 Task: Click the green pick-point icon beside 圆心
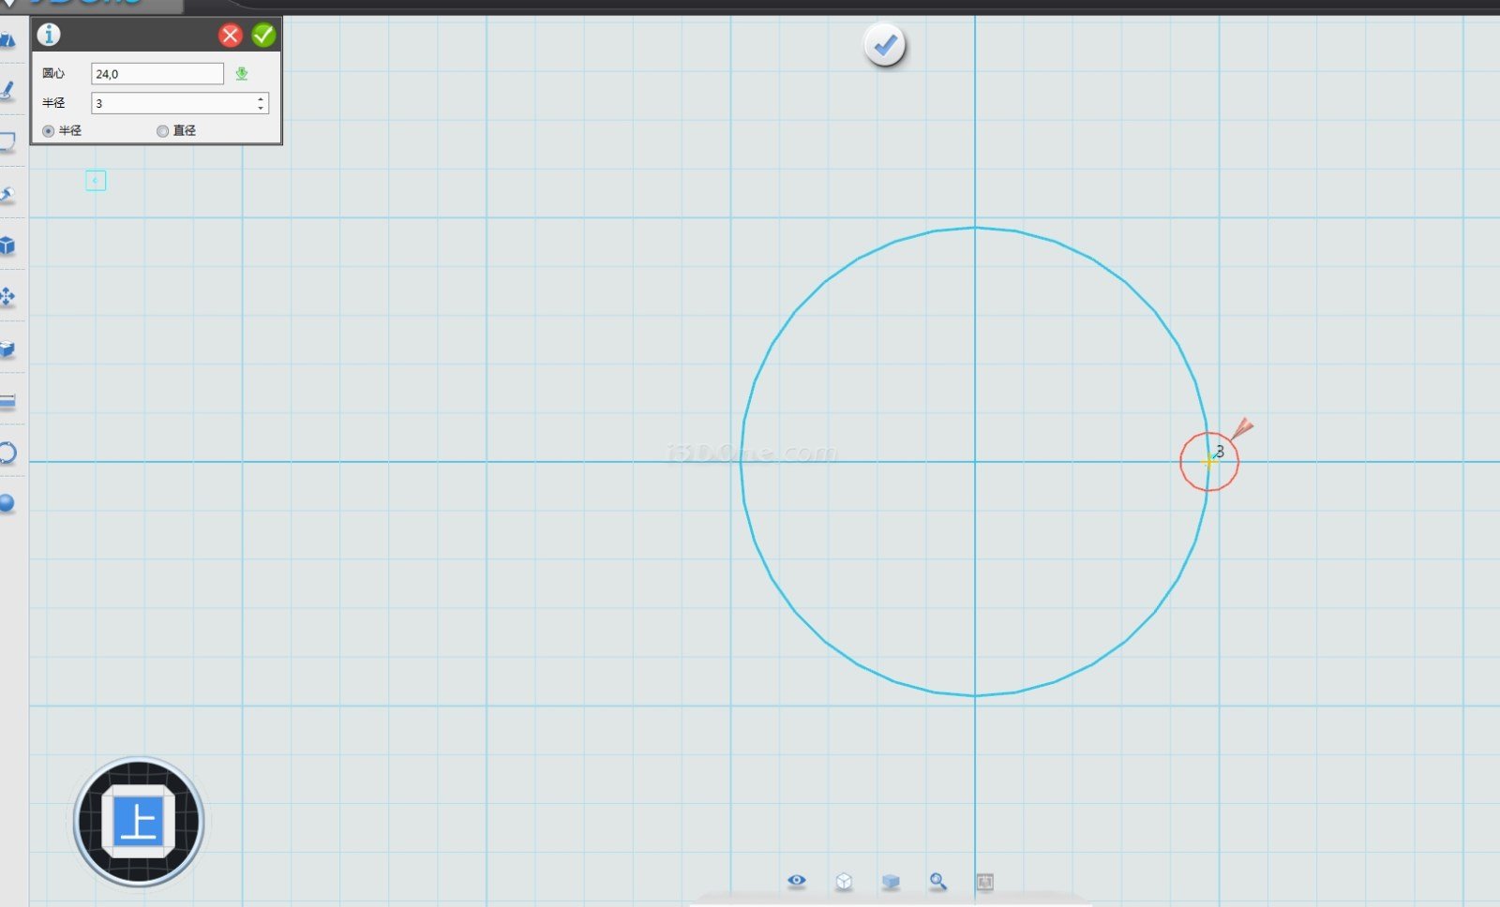tap(242, 74)
